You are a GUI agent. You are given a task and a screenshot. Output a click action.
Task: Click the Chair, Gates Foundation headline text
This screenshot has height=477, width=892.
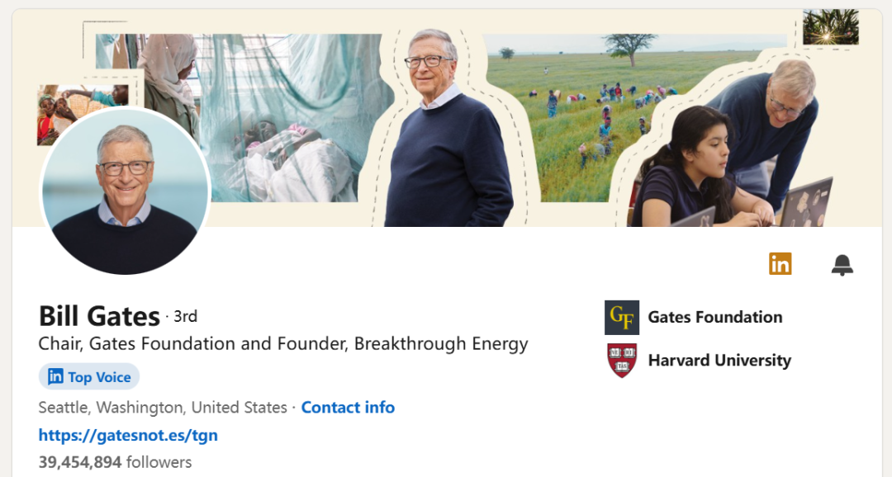283,343
